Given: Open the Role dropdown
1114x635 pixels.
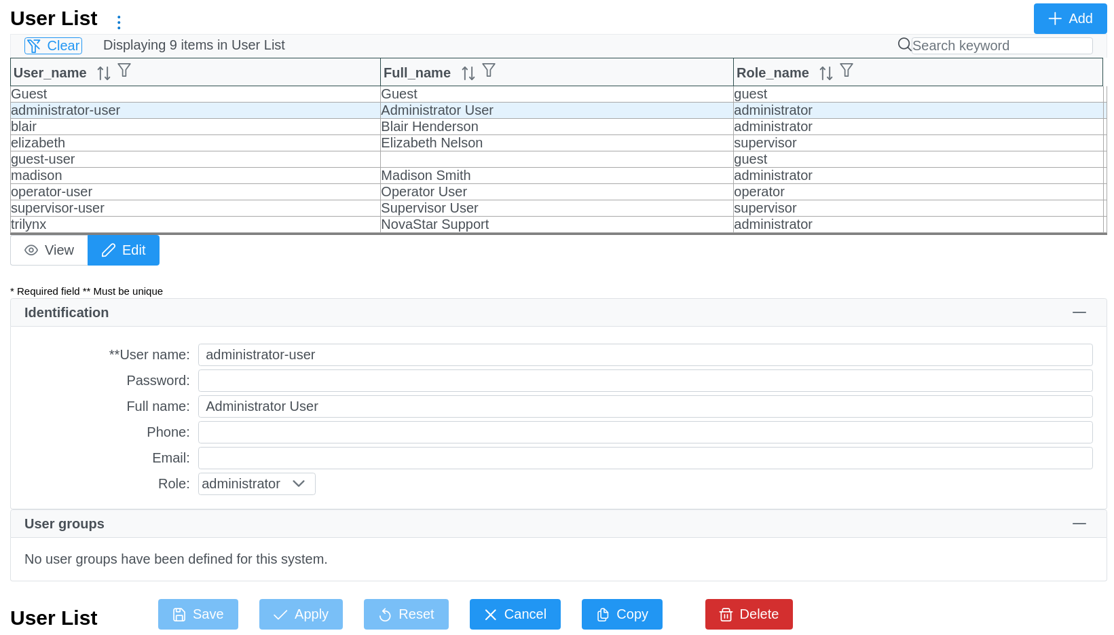Looking at the screenshot, I should (x=257, y=484).
